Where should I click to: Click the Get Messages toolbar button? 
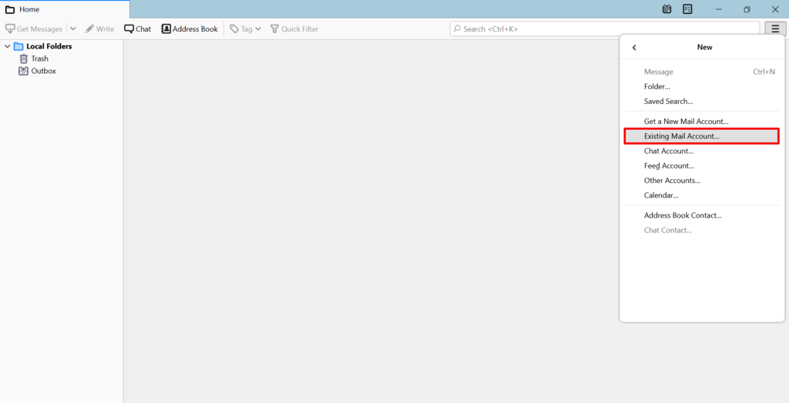tap(34, 28)
